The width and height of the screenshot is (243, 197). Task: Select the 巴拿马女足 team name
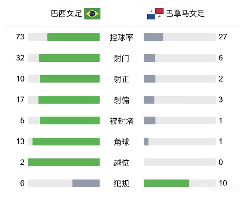185,14
